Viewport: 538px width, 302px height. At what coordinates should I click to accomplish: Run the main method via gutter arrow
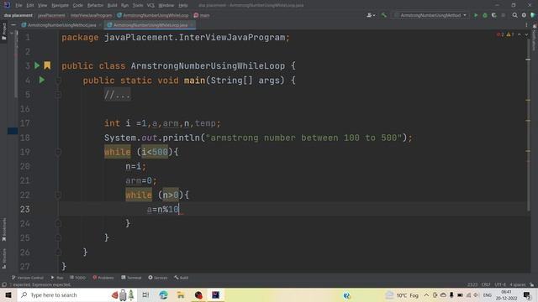42,80
